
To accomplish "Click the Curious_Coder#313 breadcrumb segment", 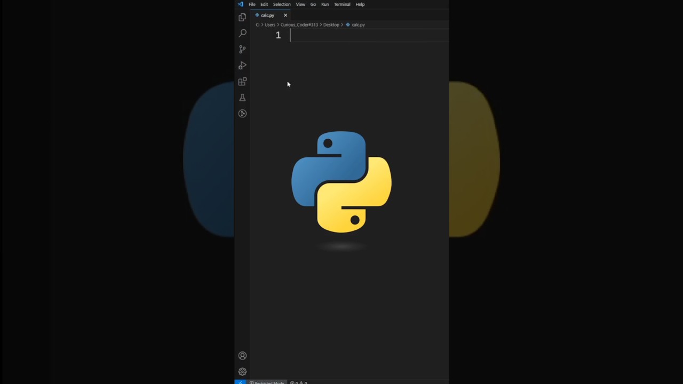I will click(x=299, y=25).
